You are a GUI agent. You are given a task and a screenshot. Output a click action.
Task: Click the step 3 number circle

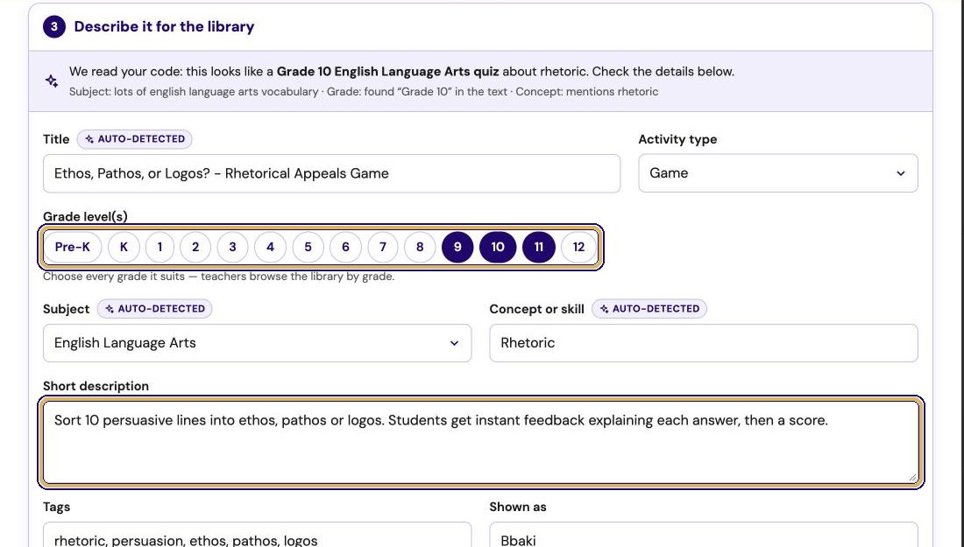coord(54,26)
